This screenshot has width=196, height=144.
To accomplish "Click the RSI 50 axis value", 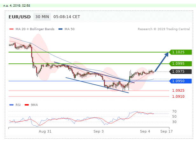I will pos(174,117).
